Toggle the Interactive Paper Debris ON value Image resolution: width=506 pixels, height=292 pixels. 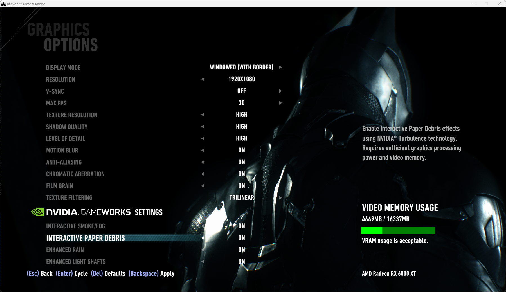pyautogui.click(x=242, y=238)
